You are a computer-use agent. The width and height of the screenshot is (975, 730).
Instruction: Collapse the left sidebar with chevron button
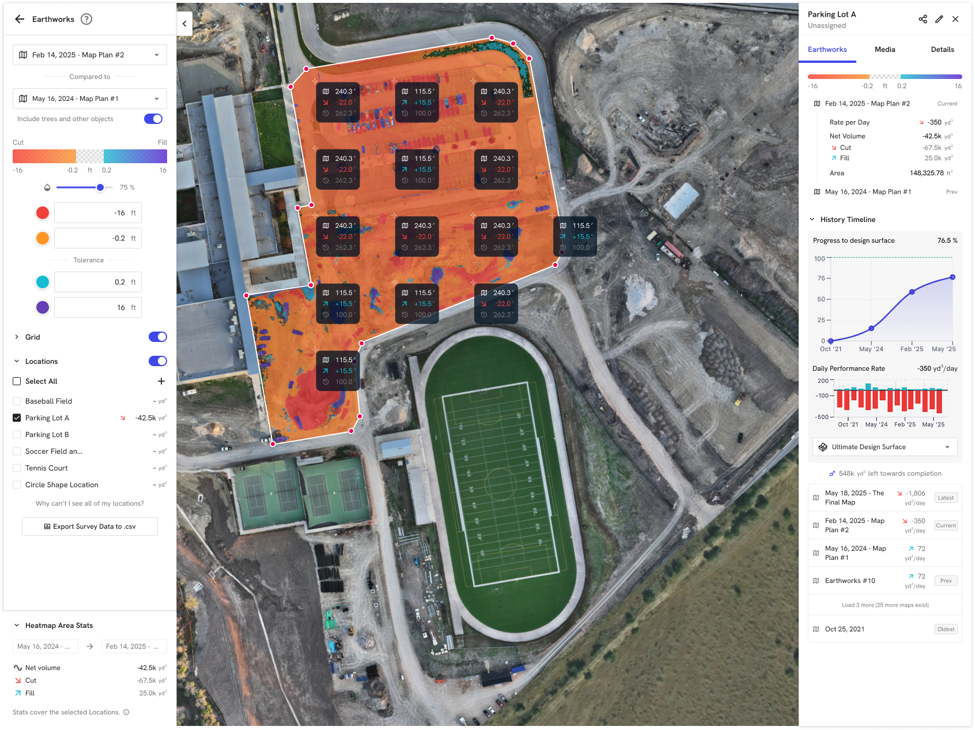click(x=184, y=24)
